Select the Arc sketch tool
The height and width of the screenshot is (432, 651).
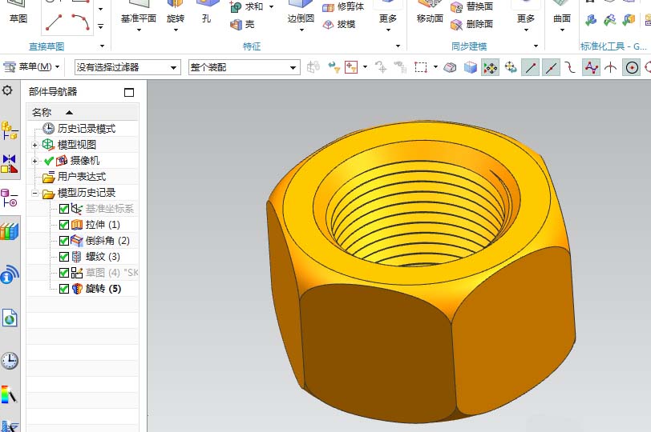[x=80, y=22]
